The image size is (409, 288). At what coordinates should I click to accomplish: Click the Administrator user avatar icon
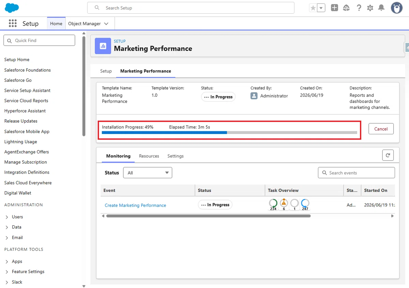click(x=254, y=96)
